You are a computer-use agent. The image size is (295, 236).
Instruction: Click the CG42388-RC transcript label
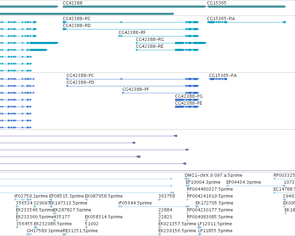(x=77, y=19)
